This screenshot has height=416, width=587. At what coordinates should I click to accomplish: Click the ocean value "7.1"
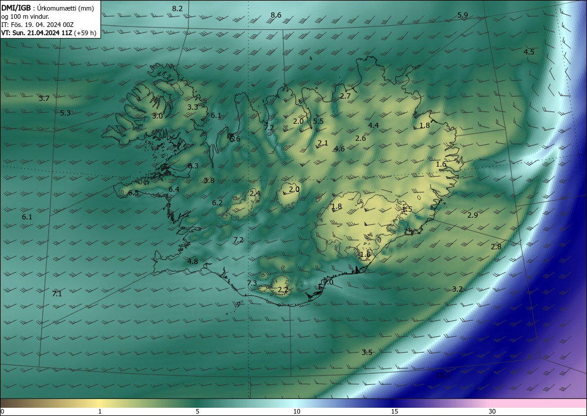tap(57, 294)
